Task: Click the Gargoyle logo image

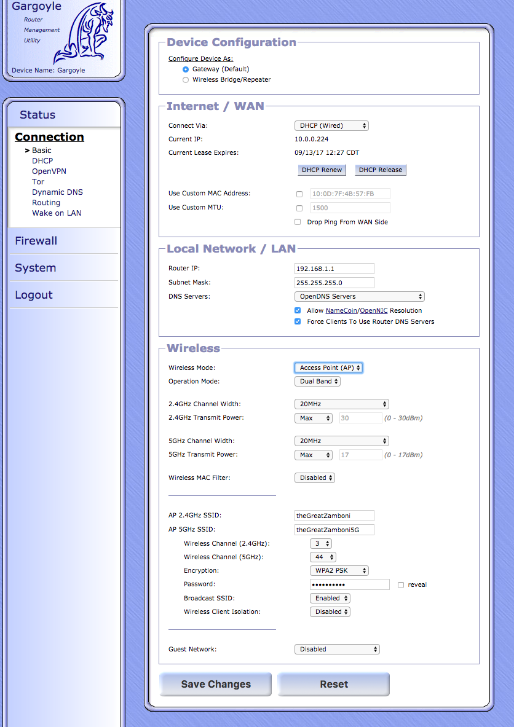Action: pyautogui.click(x=83, y=34)
